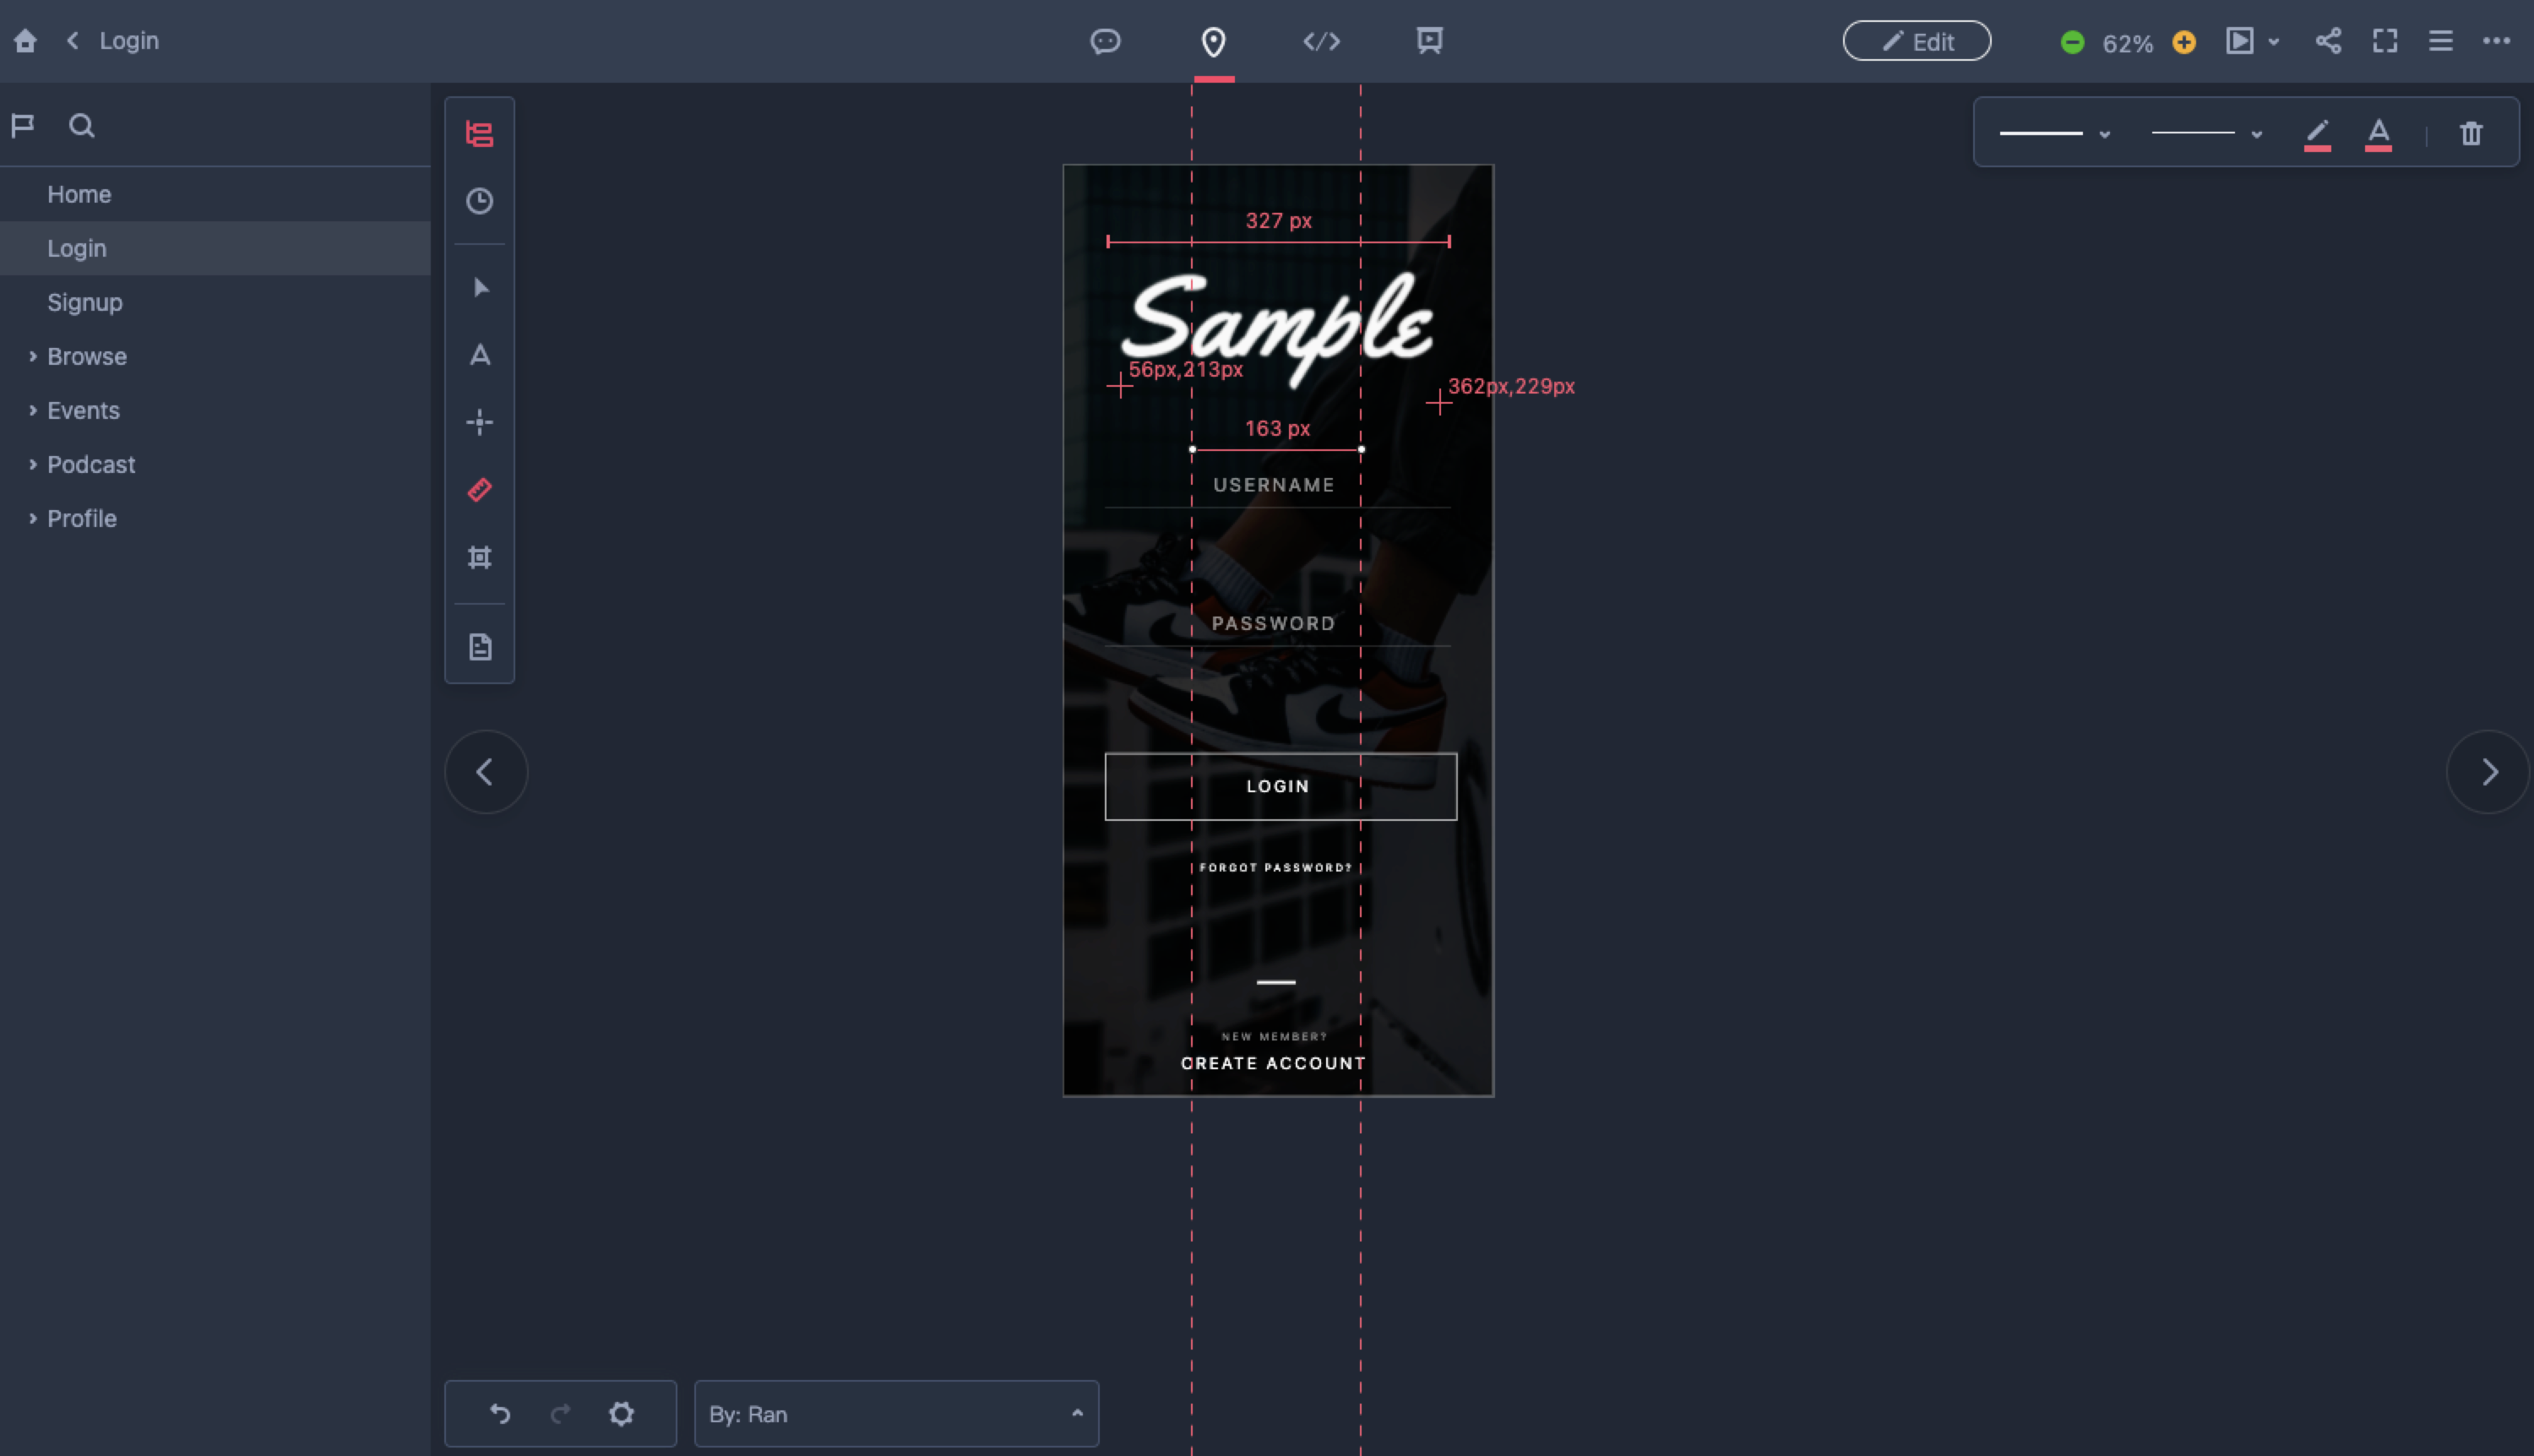Image resolution: width=2534 pixels, height=1456 pixels.
Task: Select the text annotation tool
Action: coord(480,355)
